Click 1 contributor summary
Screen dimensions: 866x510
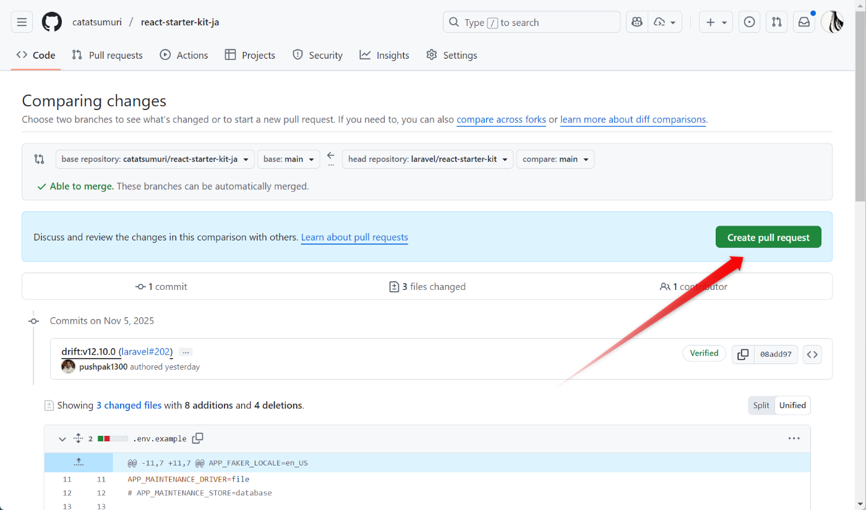tap(693, 287)
